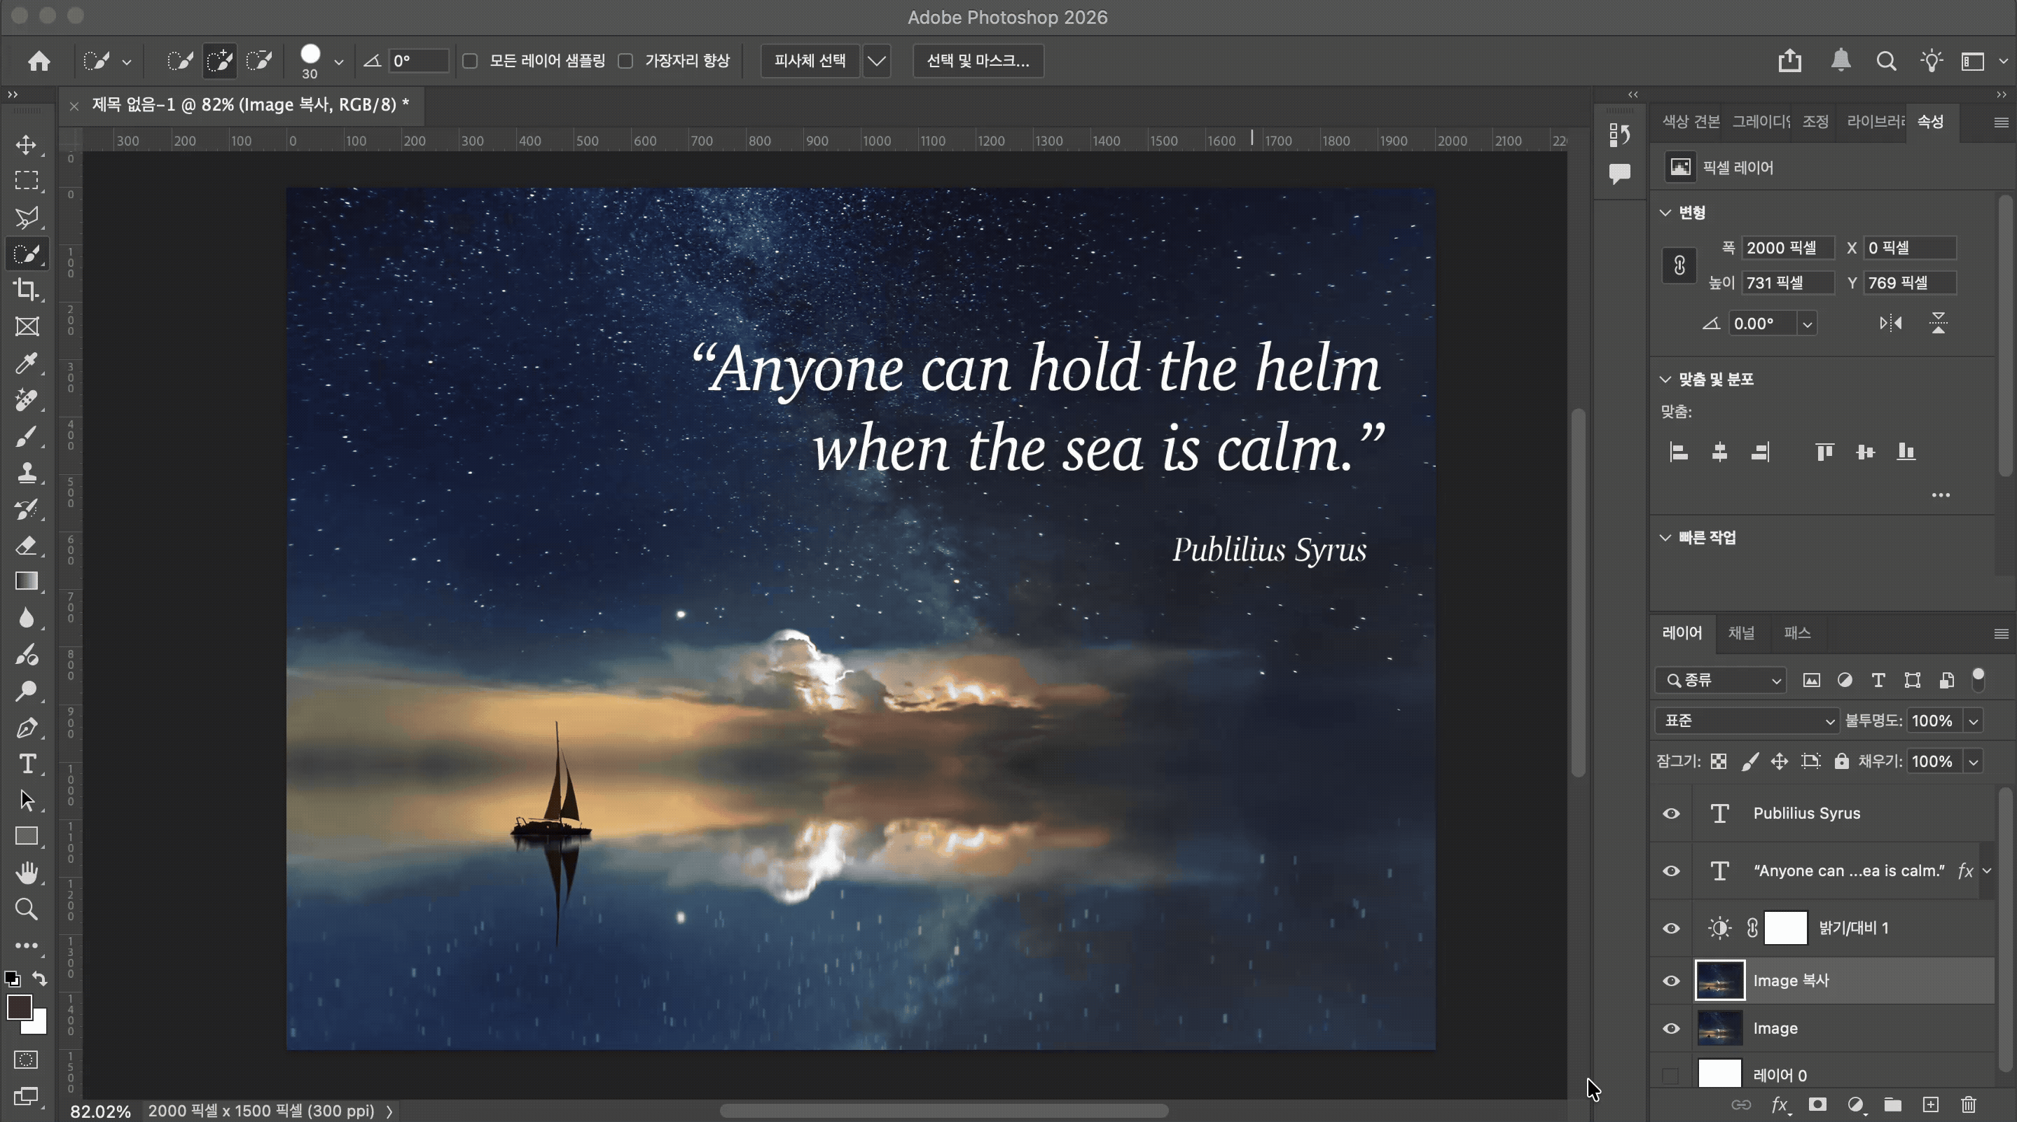Collapse the 변형 section

coord(1665,213)
